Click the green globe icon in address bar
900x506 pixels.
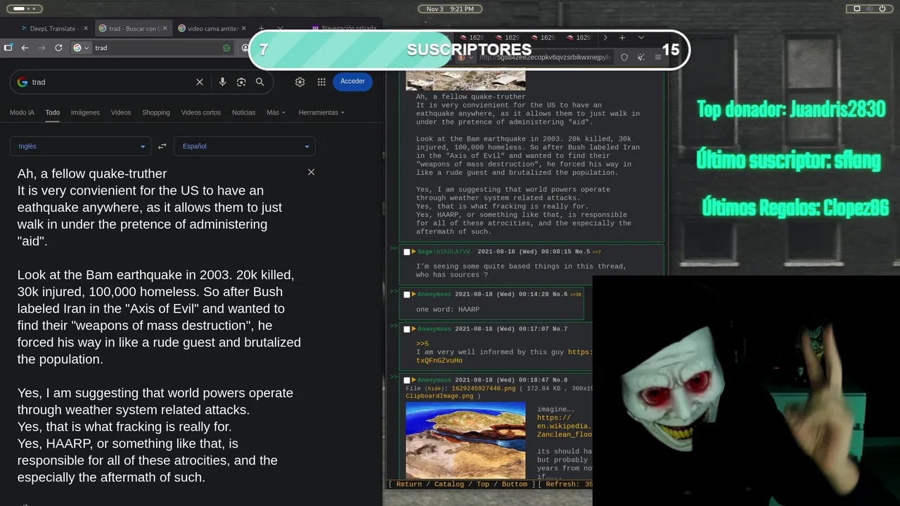[x=226, y=48]
